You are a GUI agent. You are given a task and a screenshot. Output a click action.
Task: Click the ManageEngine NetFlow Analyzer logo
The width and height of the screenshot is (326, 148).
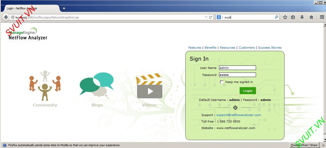click(x=28, y=34)
